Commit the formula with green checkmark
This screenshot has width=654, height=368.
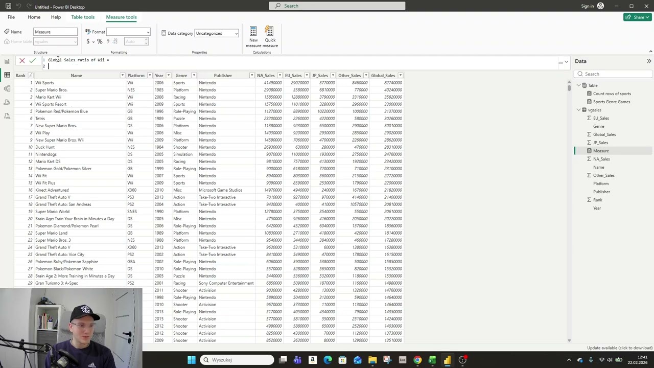[x=32, y=61]
